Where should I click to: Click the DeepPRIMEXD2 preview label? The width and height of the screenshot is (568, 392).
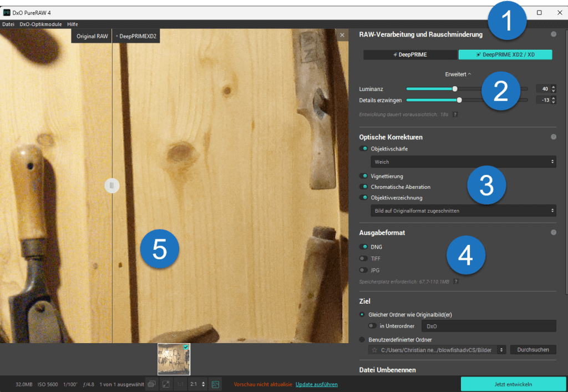pos(136,36)
